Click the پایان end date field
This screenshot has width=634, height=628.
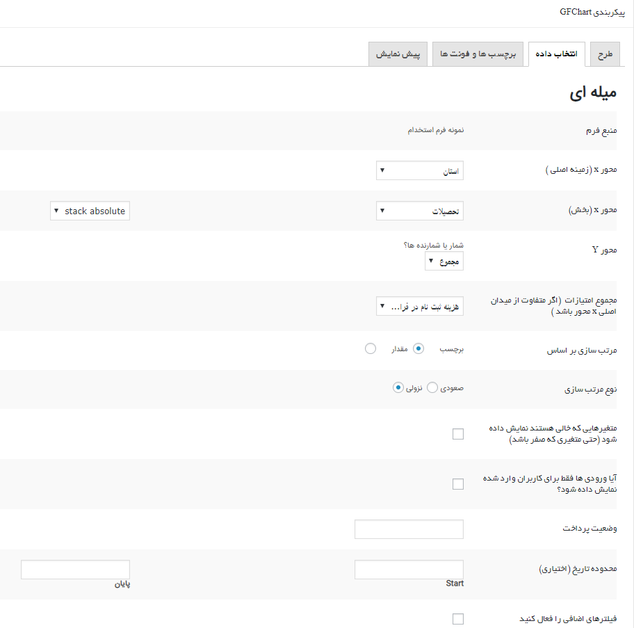click(75, 570)
